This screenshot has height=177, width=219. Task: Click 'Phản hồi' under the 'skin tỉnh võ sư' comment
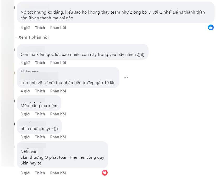(58, 91)
